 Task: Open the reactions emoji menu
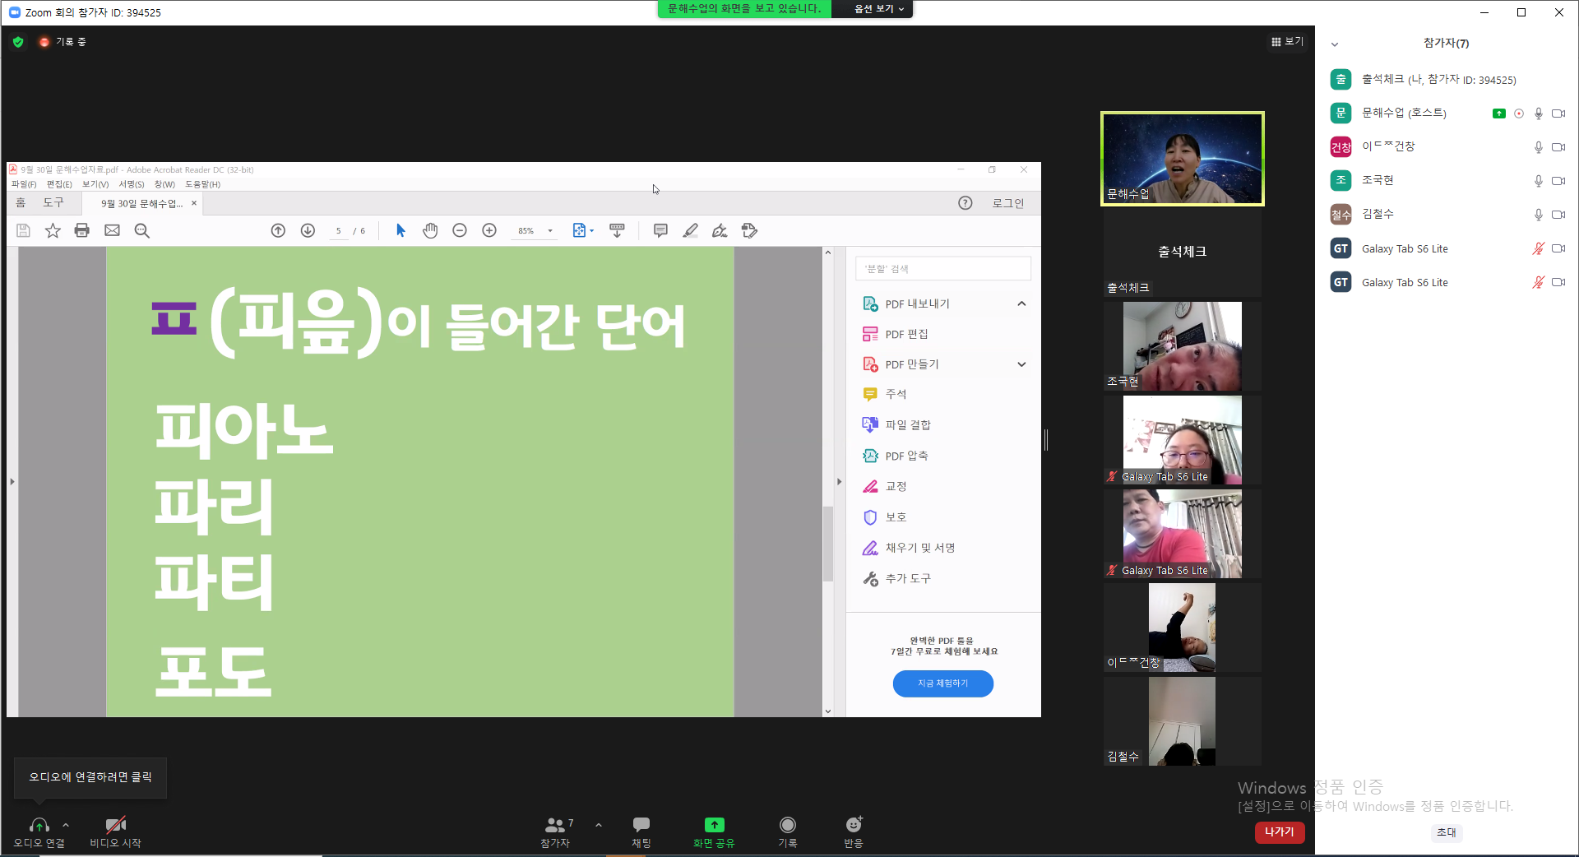[x=854, y=831]
